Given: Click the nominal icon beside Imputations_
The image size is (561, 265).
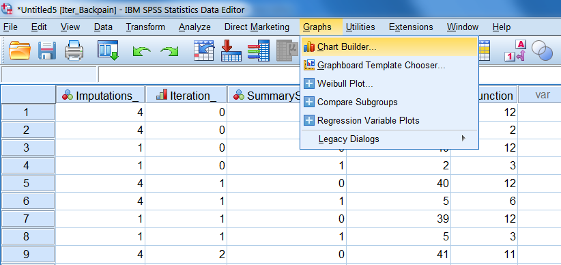Looking at the screenshot, I should point(68,95).
